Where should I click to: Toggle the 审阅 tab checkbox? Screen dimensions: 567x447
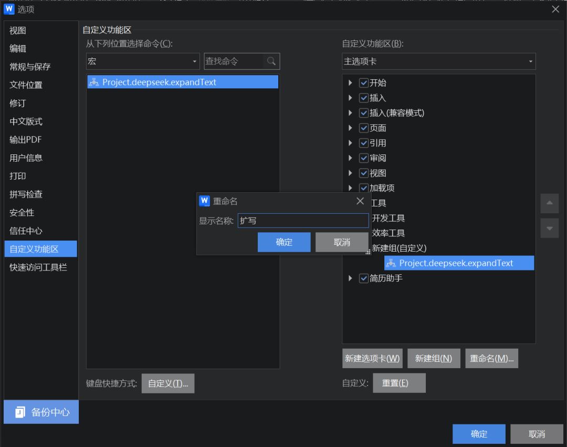click(x=364, y=158)
